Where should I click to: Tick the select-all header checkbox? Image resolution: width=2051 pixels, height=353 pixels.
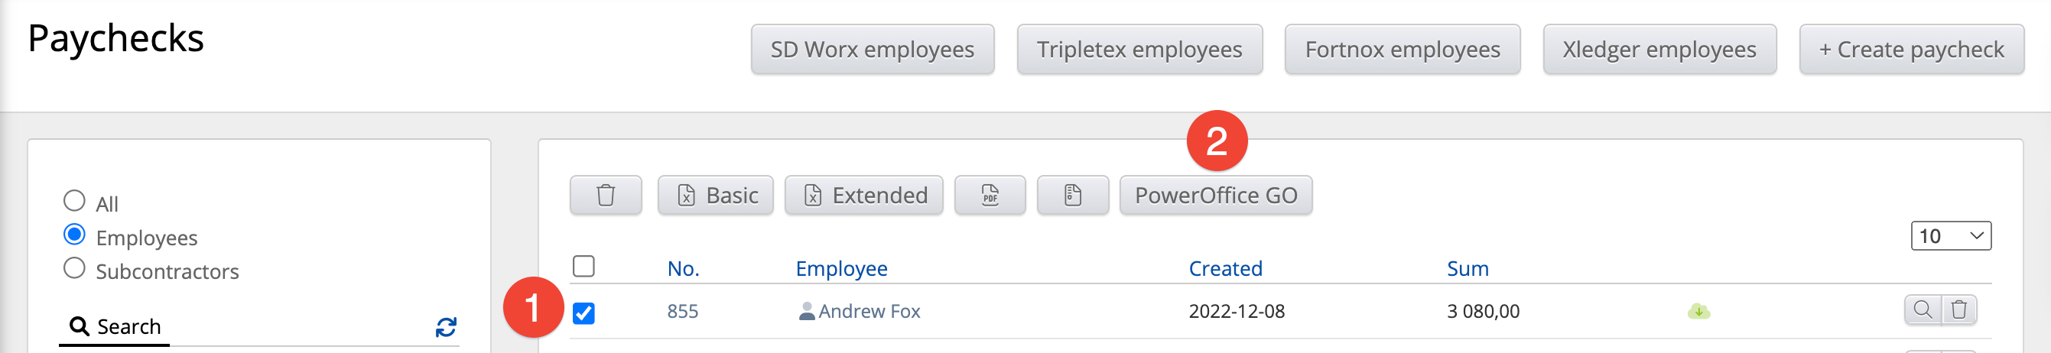coord(583,266)
